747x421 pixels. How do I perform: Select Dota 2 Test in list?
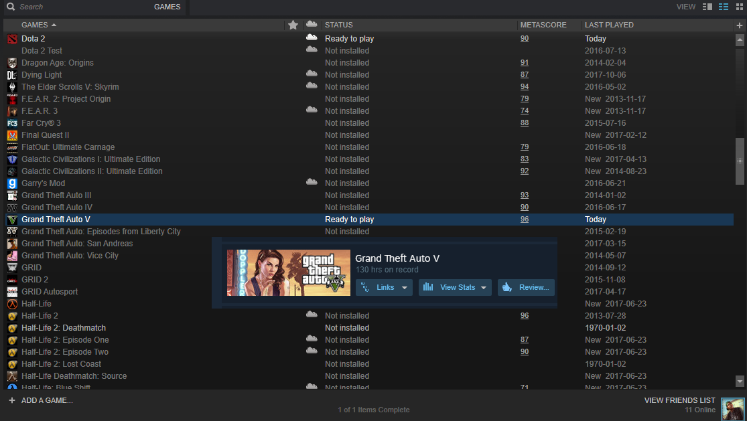point(42,51)
